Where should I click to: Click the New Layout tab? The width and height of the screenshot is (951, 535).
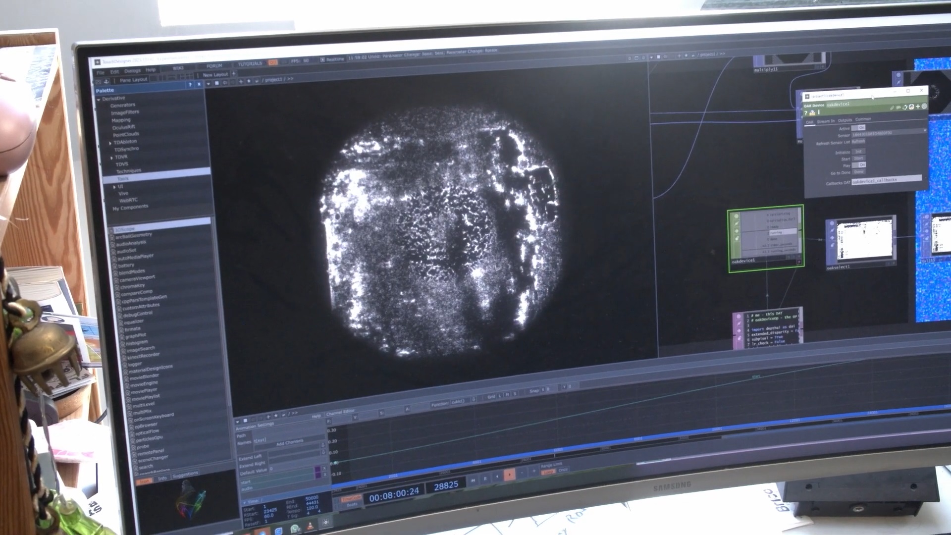pyautogui.click(x=215, y=75)
